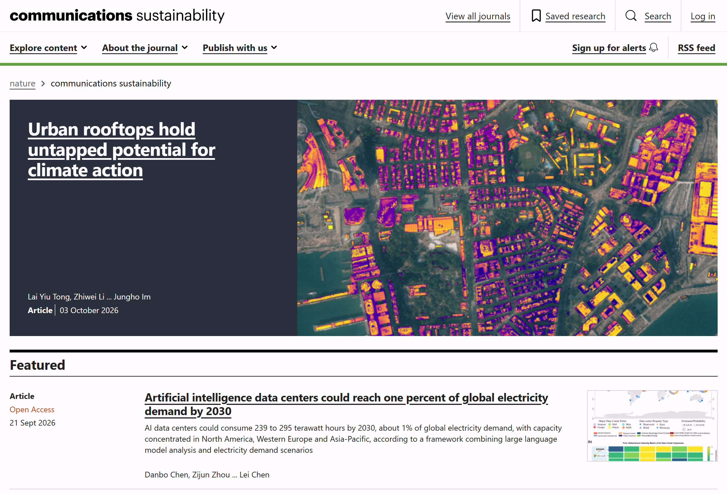Click the nature breadcrumb link
The height and width of the screenshot is (493, 727).
(22, 83)
